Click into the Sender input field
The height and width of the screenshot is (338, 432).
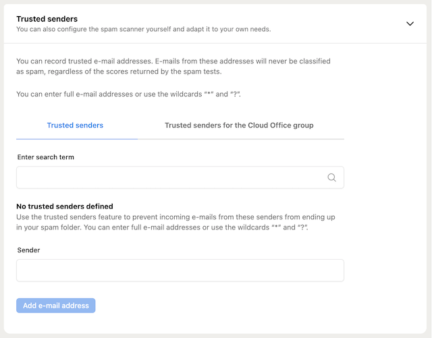[180, 271]
